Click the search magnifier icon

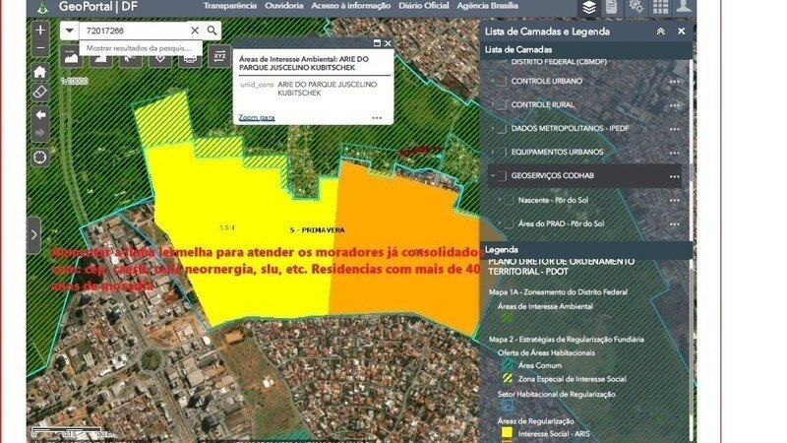pyautogui.click(x=212, y=31)
